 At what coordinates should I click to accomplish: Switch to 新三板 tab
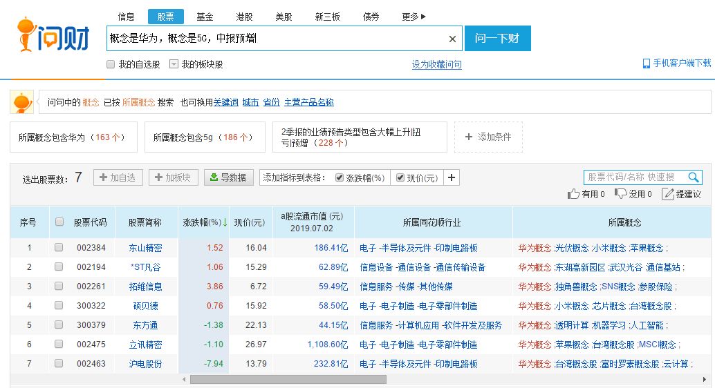point(327,17)
